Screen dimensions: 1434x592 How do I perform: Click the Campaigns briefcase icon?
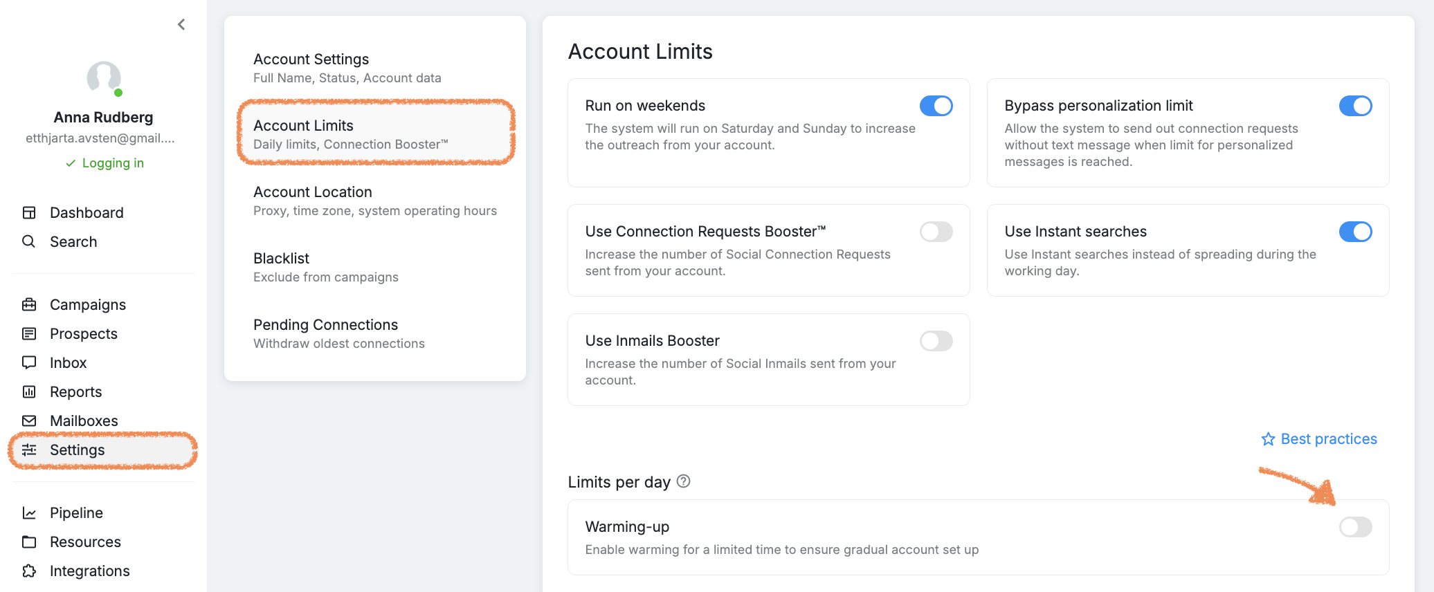29,305
